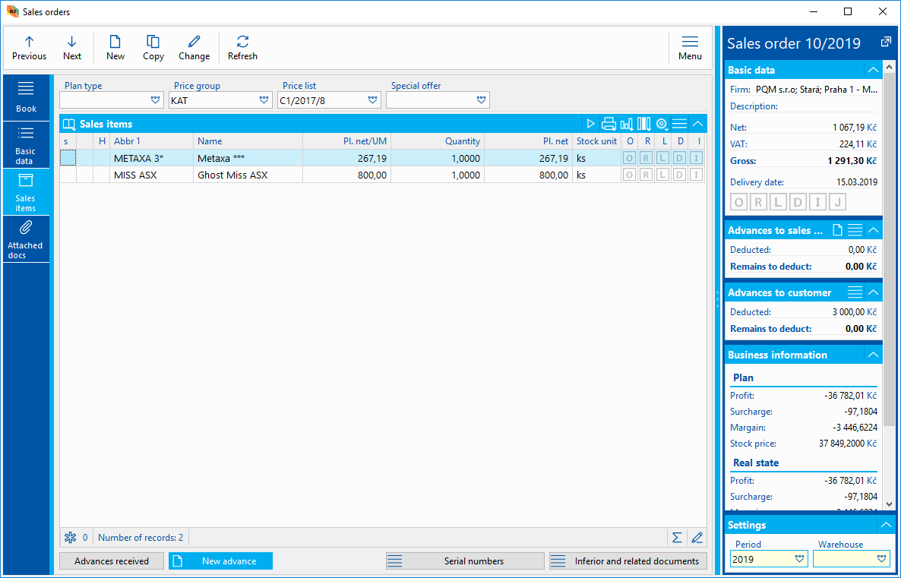Copy the current sales order

click(153, 49)
